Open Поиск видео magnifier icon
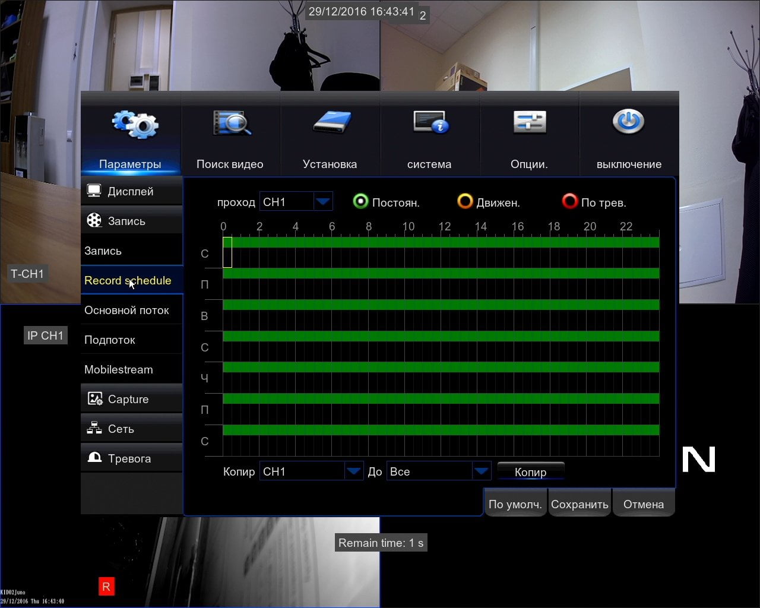 [x=232, y=123]
